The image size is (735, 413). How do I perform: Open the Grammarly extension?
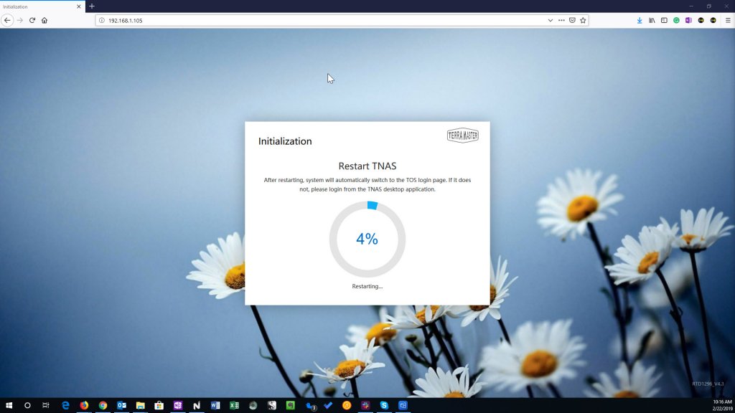676,21
